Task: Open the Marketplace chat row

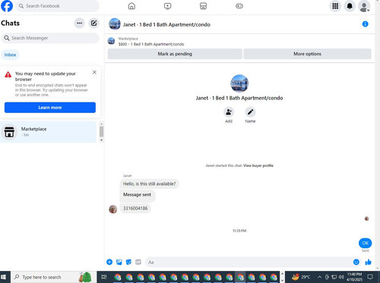Action: click(48, 132)
